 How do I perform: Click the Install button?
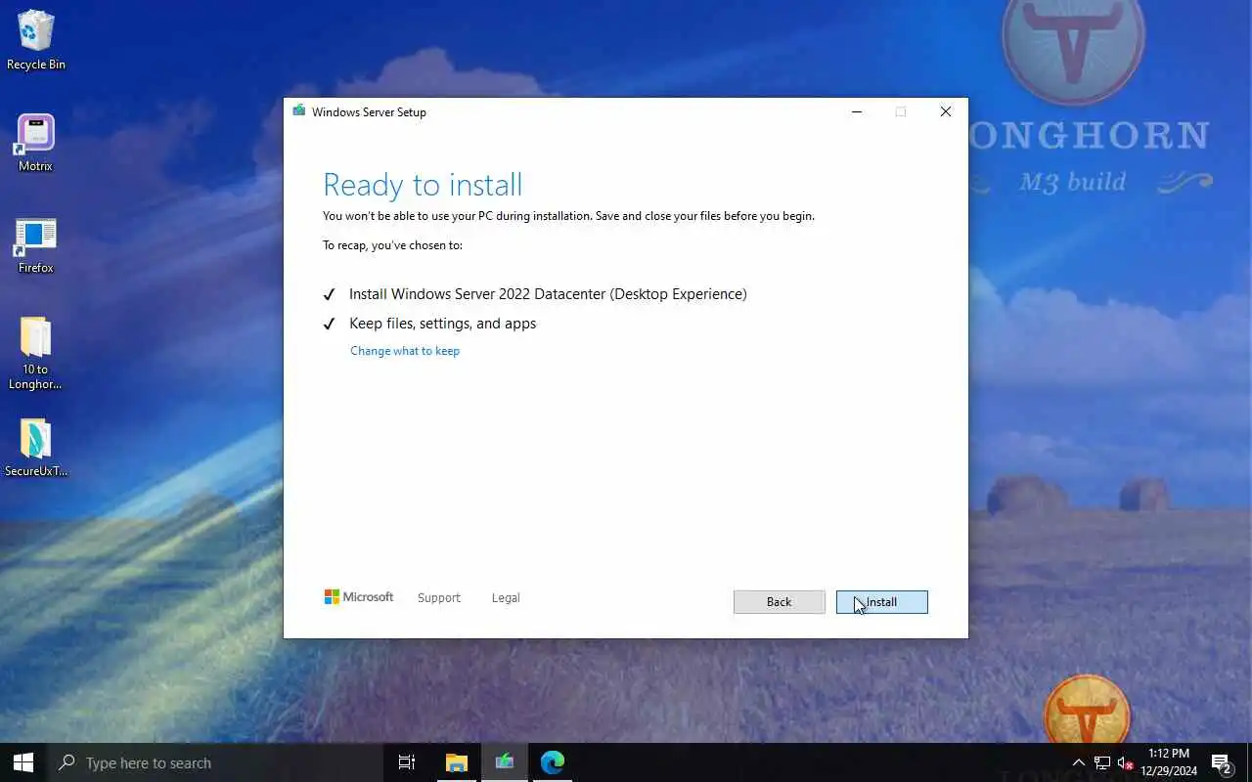tap(882, 602)
